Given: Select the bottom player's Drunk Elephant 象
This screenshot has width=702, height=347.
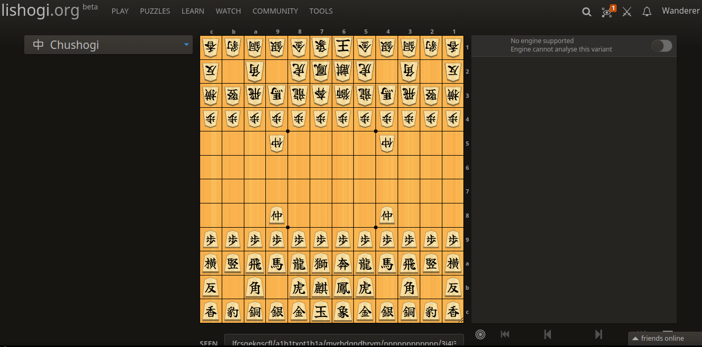Looking at the screenshot, I should point(343,311).
